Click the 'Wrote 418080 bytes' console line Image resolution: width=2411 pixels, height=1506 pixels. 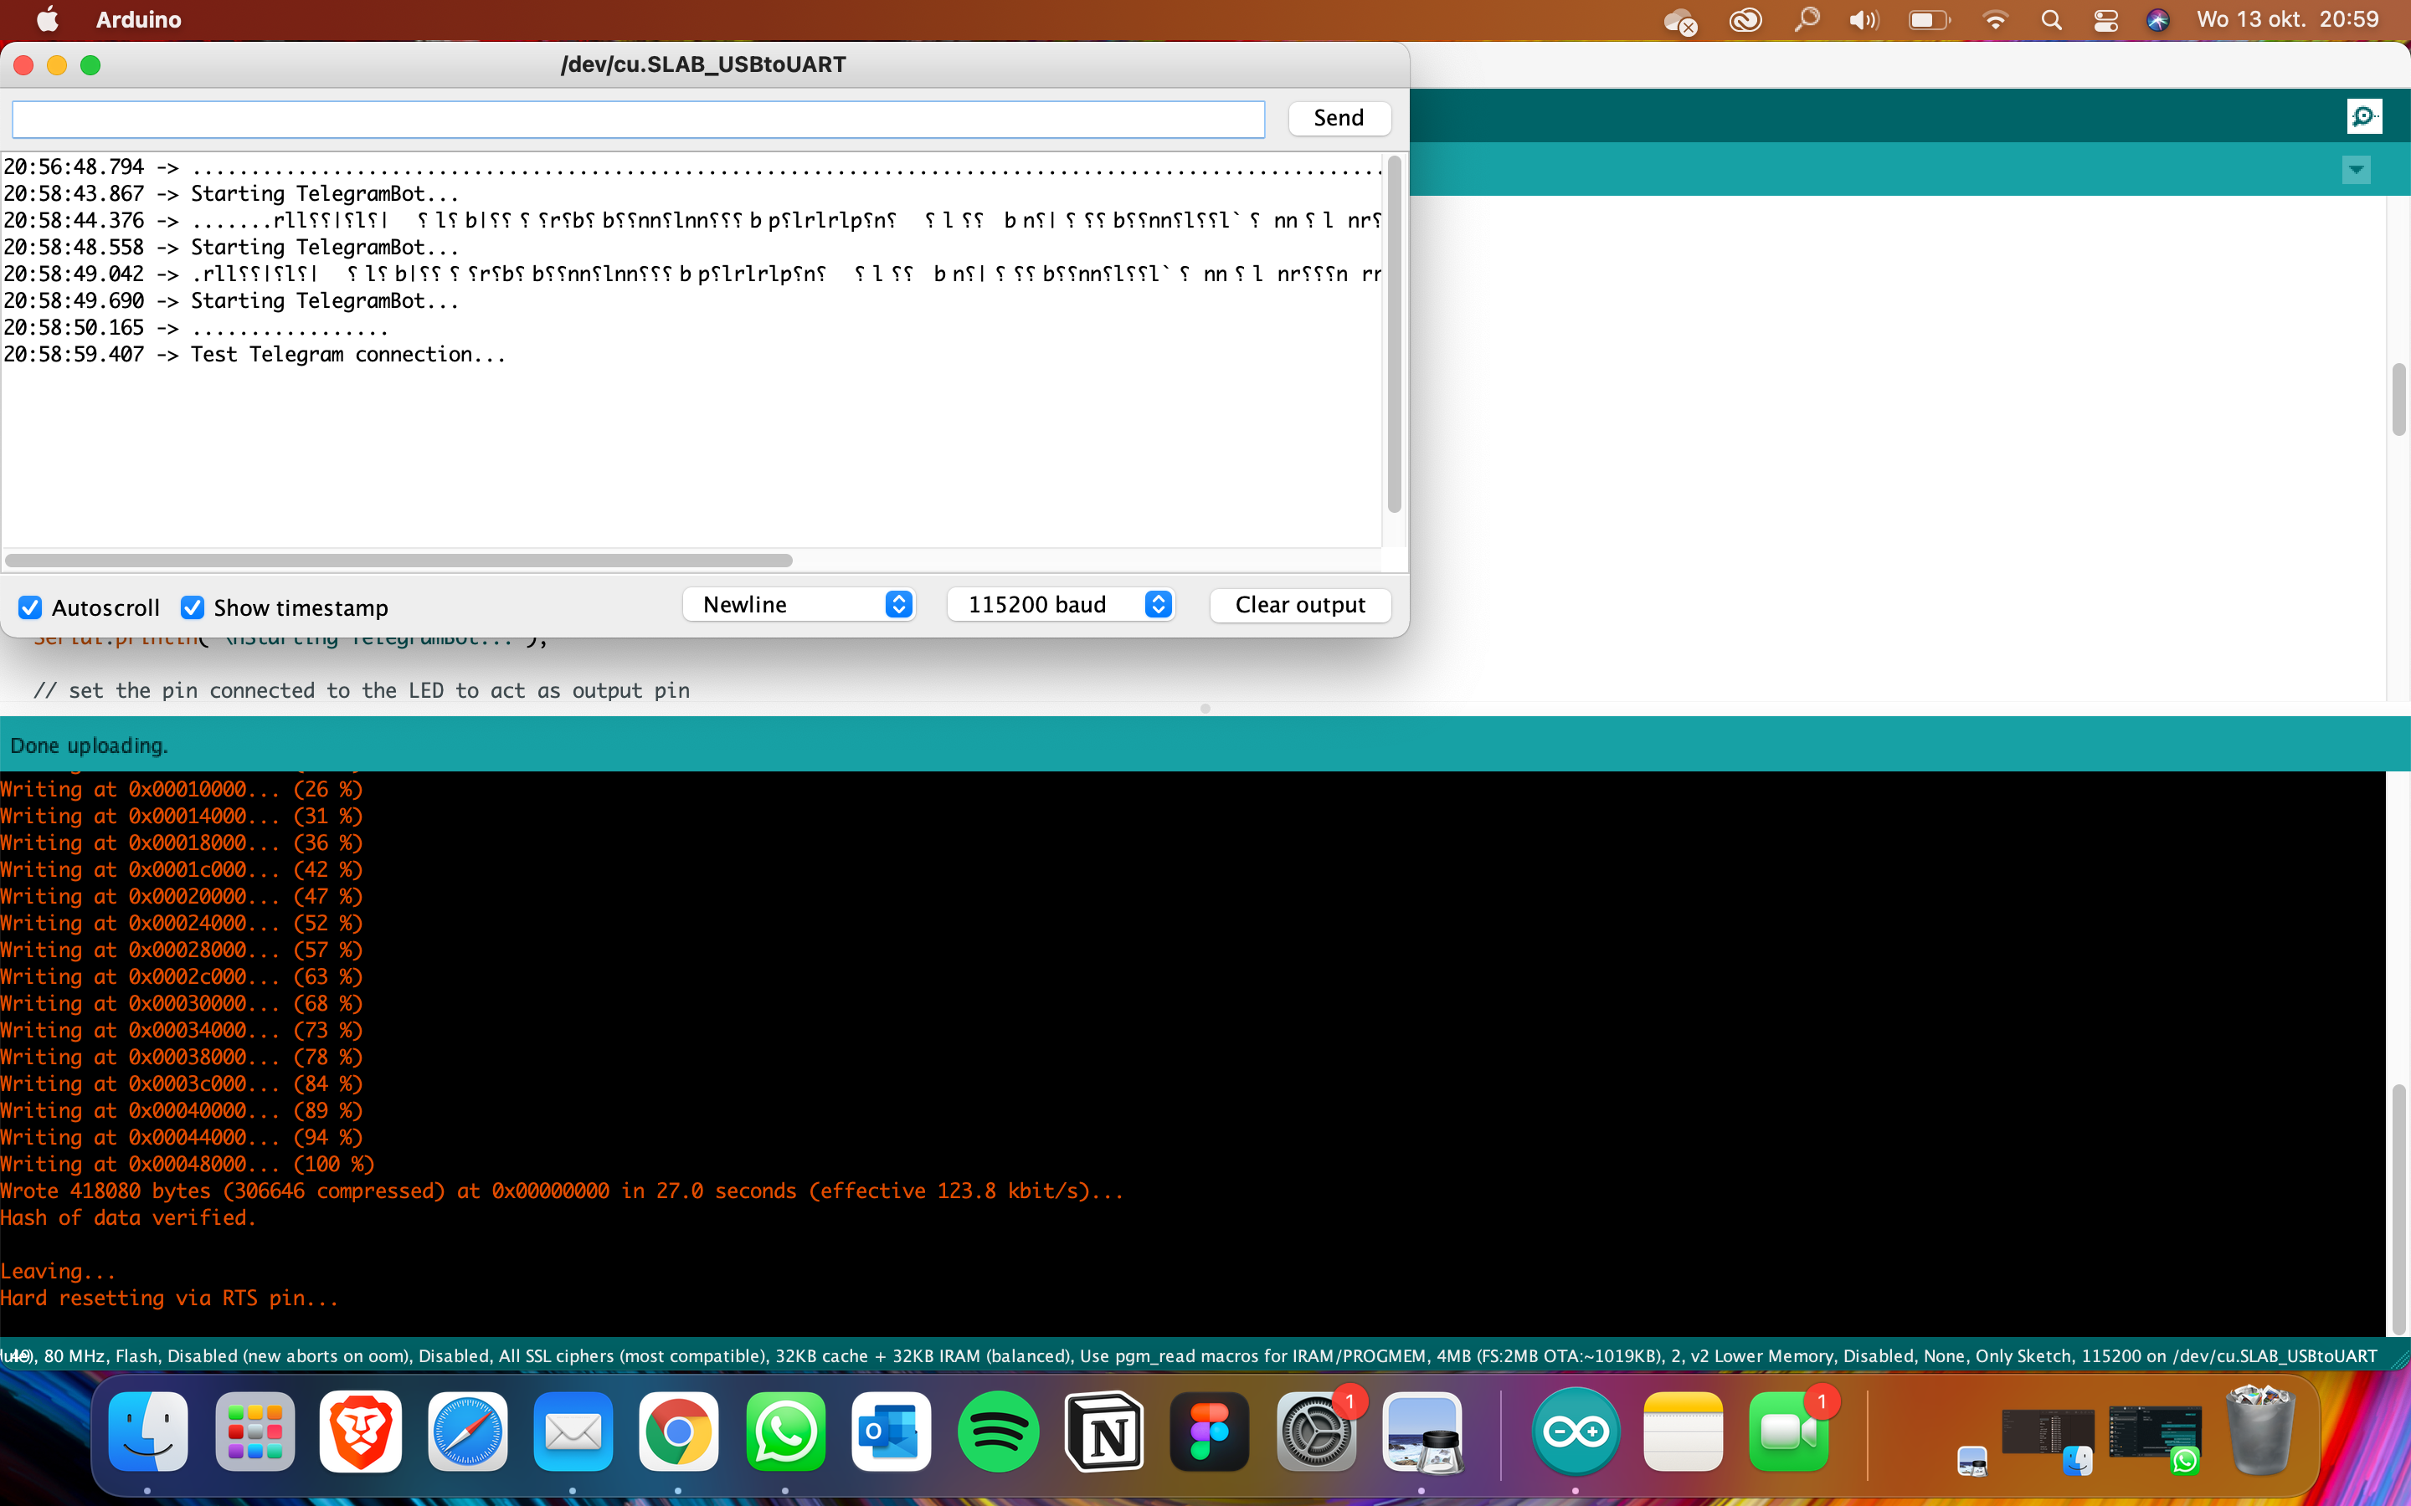point(562,1191)
